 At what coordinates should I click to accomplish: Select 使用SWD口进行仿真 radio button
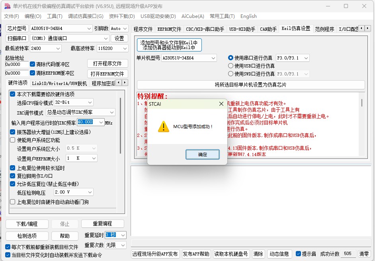click(230, 73)
